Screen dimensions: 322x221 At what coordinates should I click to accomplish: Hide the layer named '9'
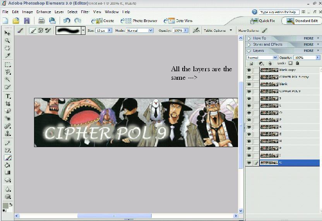[x=249, y=99]
